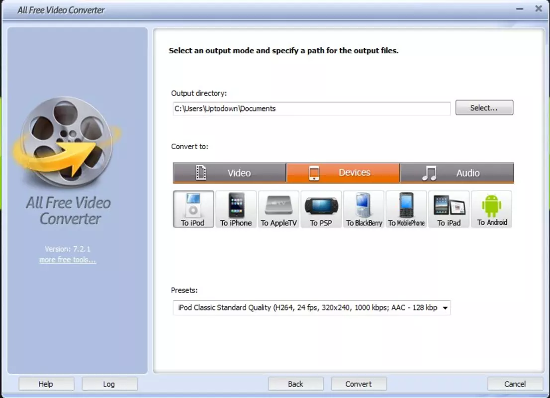This screenshot has width=550, height=398.
Task: Open the Help button
Action: (x=46, y=384)
